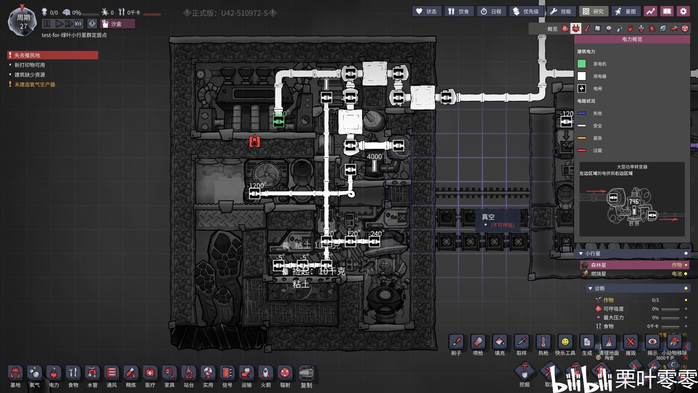The image size is (698, 393).
Task: Open the 火箭 (Rocketry) build category
Action: (266, 376)
